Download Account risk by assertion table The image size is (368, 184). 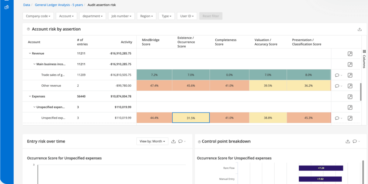coord(360,29)
